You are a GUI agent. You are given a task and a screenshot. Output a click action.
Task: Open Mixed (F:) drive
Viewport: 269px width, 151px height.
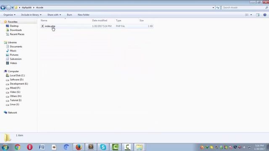coord(15,88)
